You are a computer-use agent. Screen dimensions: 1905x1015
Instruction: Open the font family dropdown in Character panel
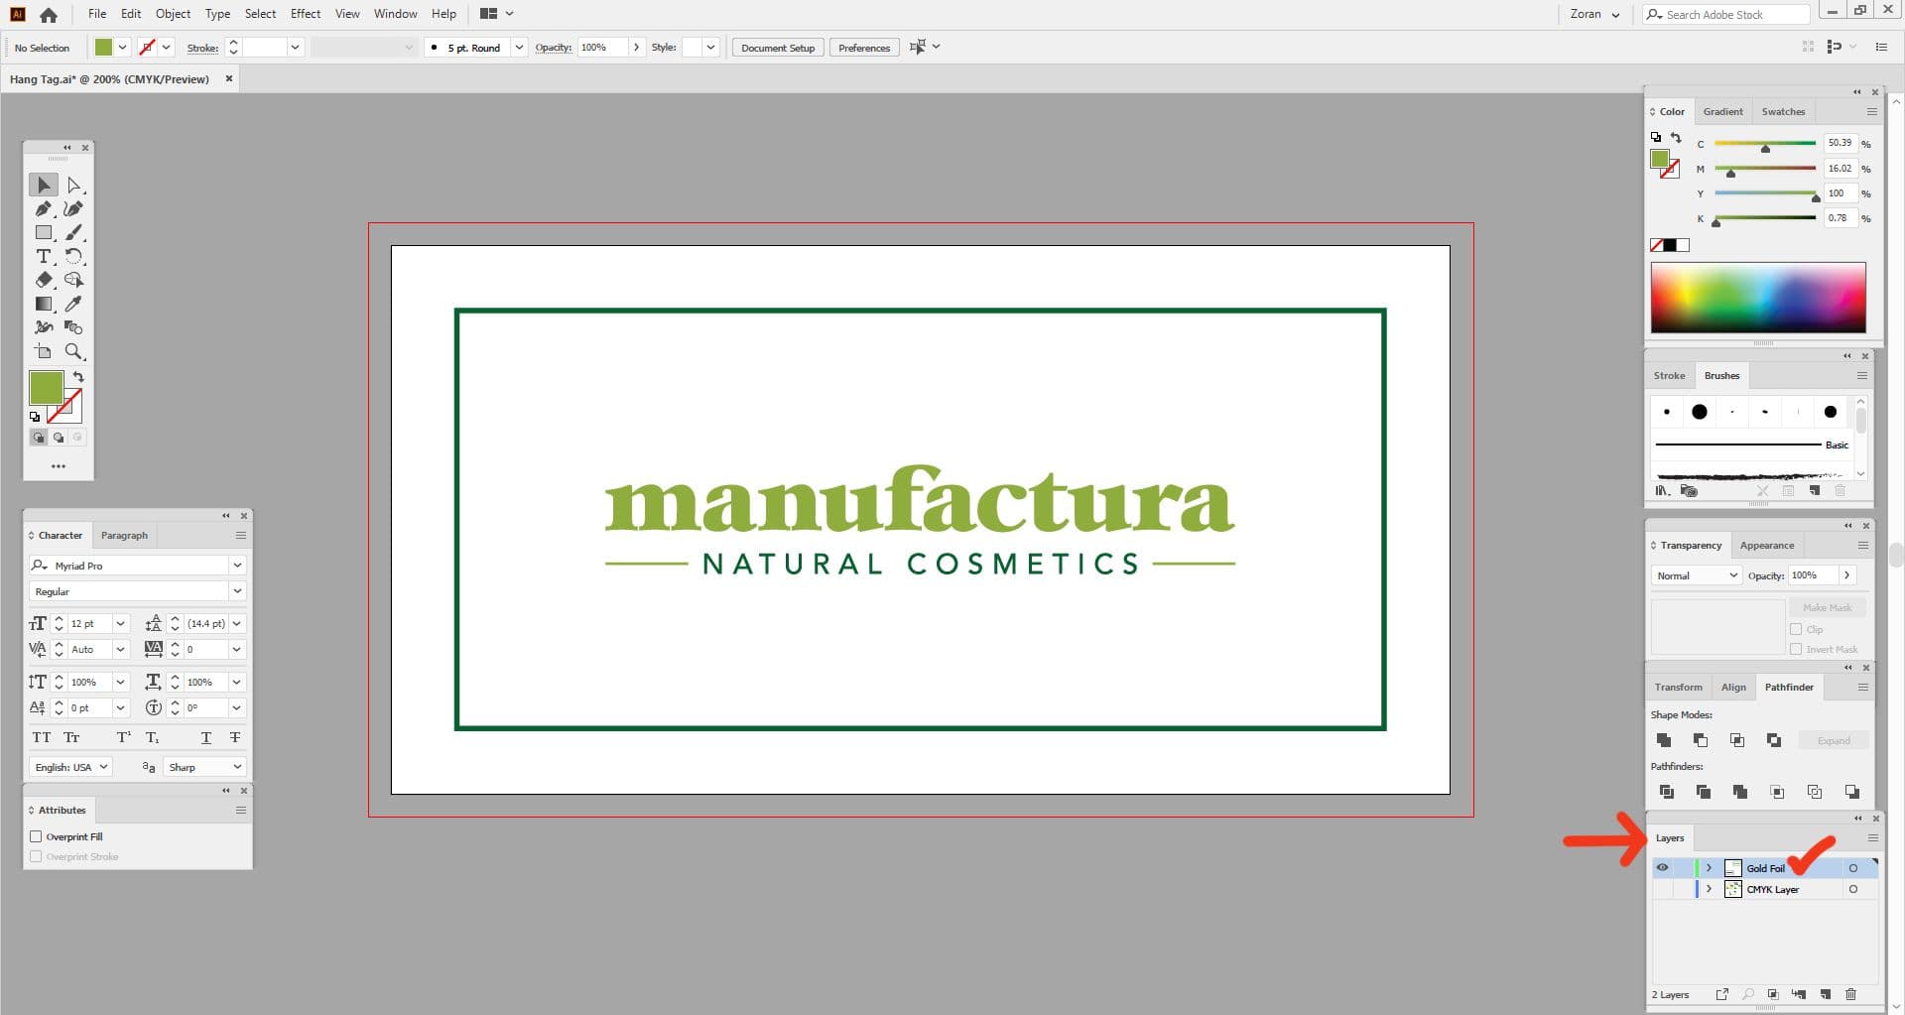pyautogui.click(x=237, y=566)
